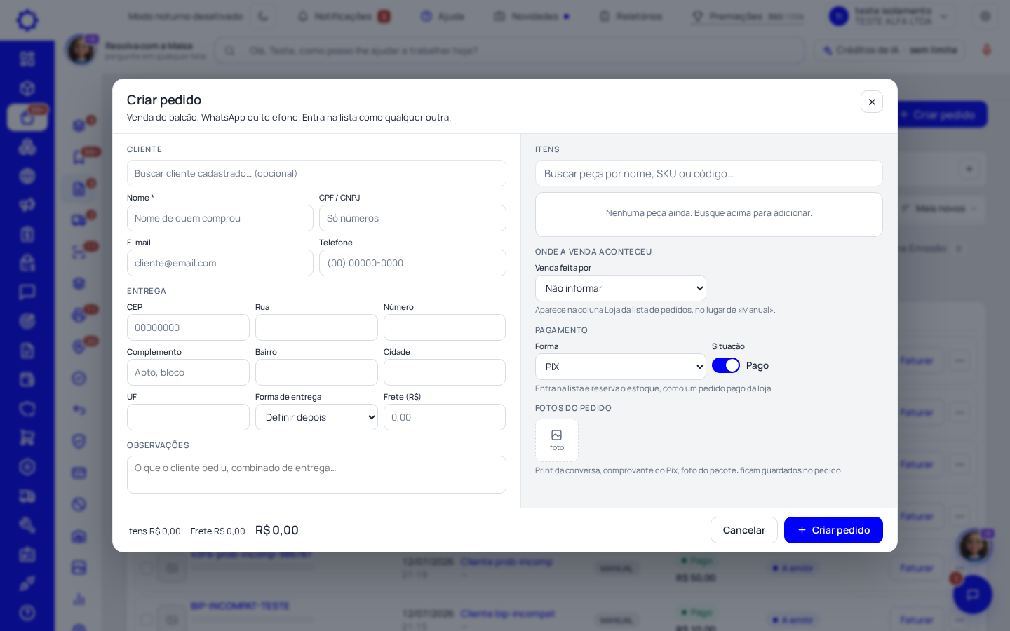Image resolution: width=1010 pixels, height=631 pixels.
Task: Open the payment Forma dropdown showing PIX
Action: point(621,367)
